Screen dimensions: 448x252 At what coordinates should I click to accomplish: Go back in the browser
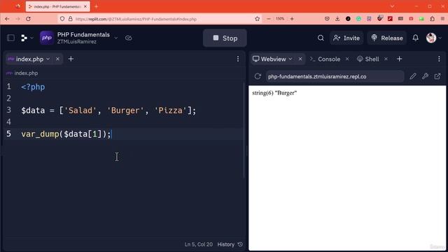click(7, 19)
